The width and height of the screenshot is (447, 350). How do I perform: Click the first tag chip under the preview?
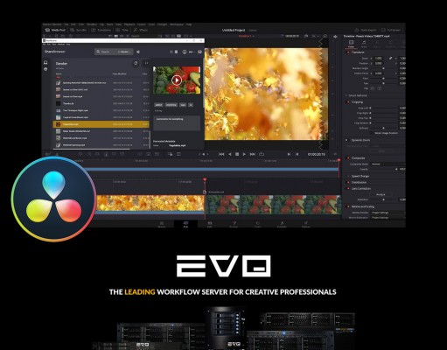[x=158, y=105]
